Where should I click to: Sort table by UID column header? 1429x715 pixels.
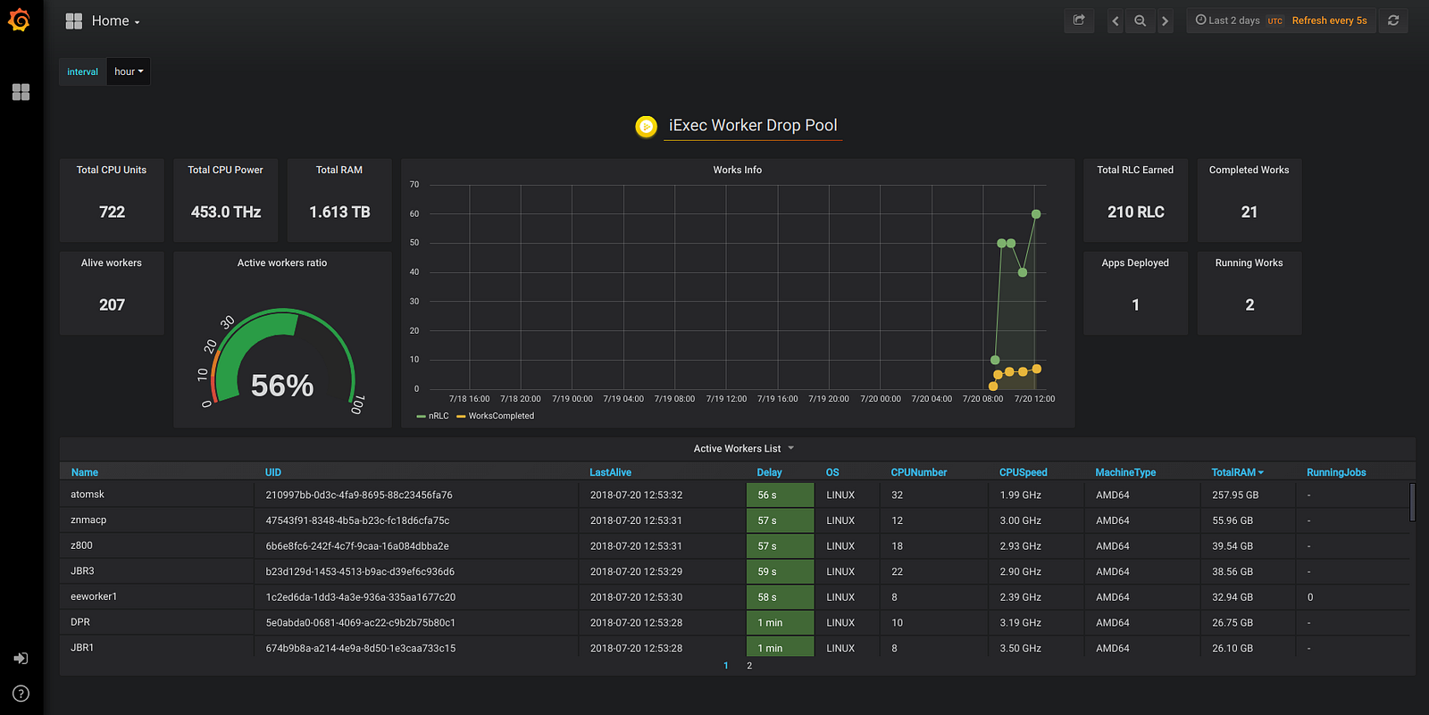pos(273,472)
